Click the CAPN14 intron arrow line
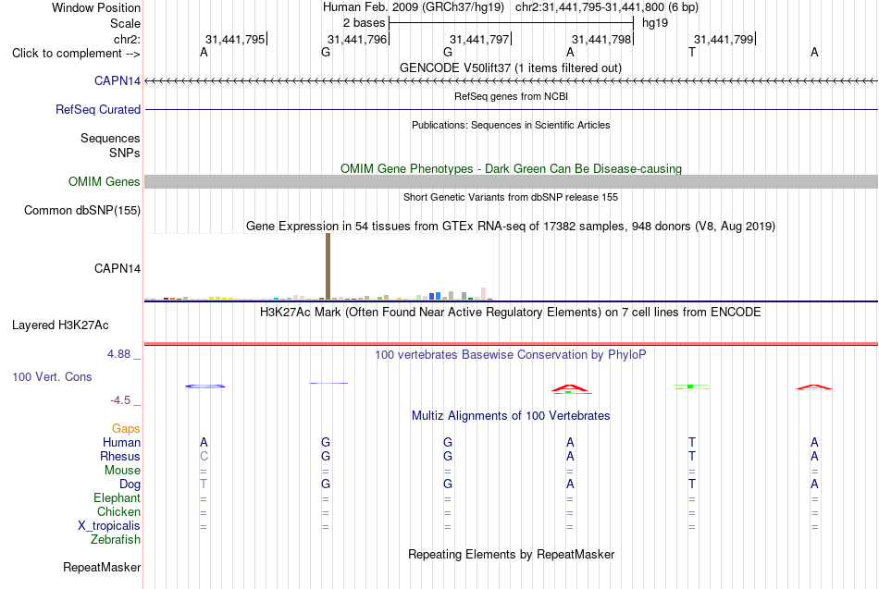Screen dimensions: 879x589 click(512, 81)
